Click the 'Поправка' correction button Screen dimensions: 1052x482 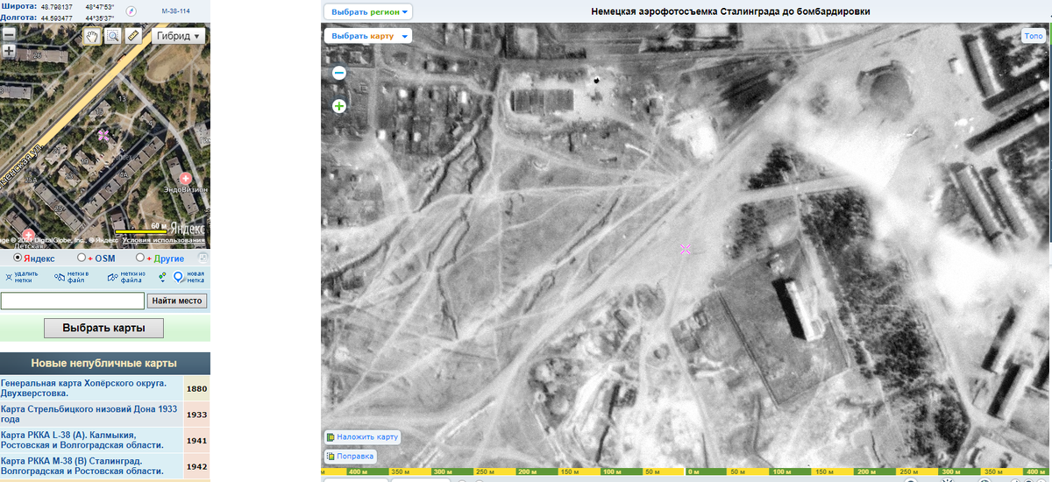(x=351, y=456)
